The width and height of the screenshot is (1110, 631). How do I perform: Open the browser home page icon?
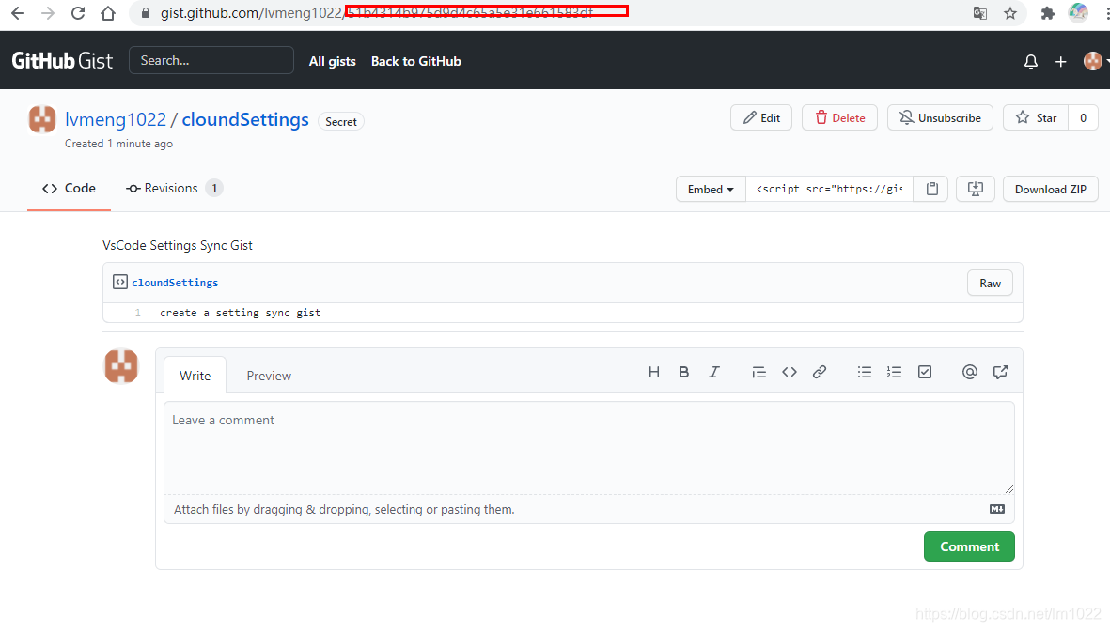coord(107,13)
